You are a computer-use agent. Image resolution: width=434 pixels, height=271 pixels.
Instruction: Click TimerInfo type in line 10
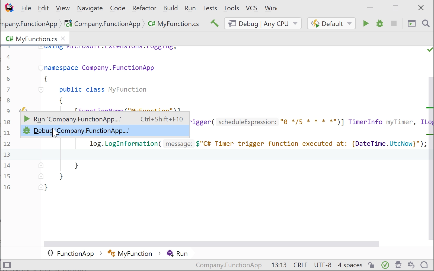(365, 122)
